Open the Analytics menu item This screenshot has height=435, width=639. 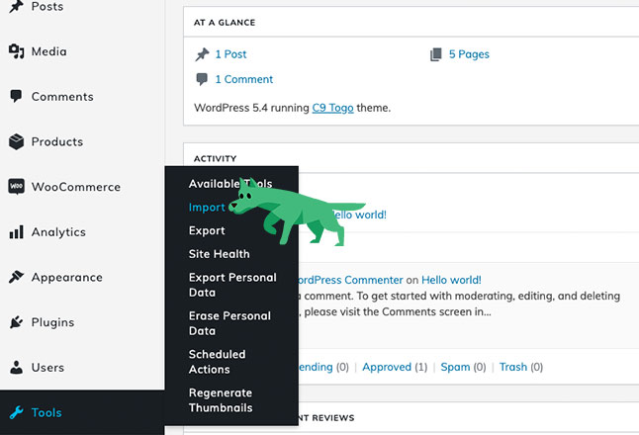coord(58,232)
